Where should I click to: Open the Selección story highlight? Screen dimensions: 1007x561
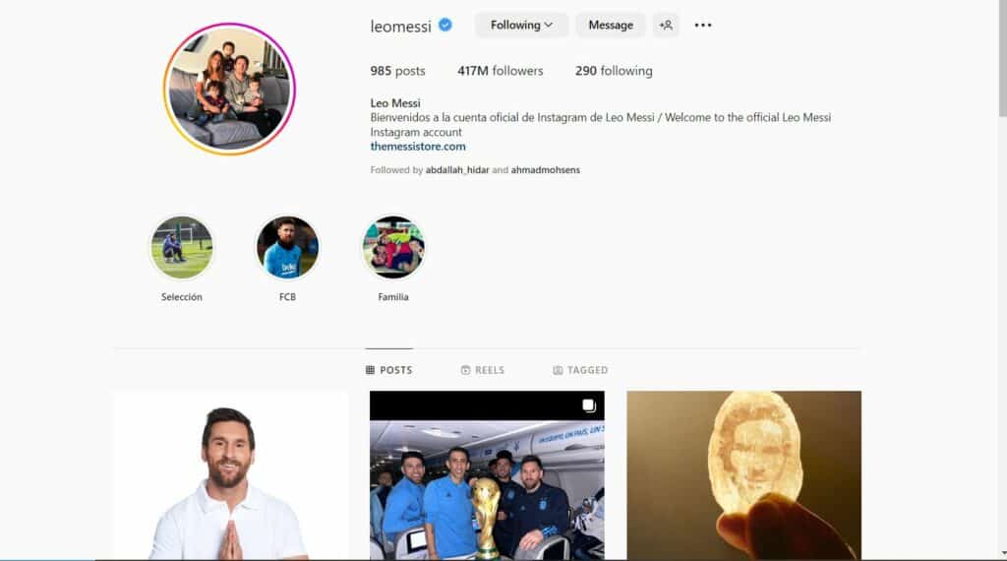click(x=182, y=247)
